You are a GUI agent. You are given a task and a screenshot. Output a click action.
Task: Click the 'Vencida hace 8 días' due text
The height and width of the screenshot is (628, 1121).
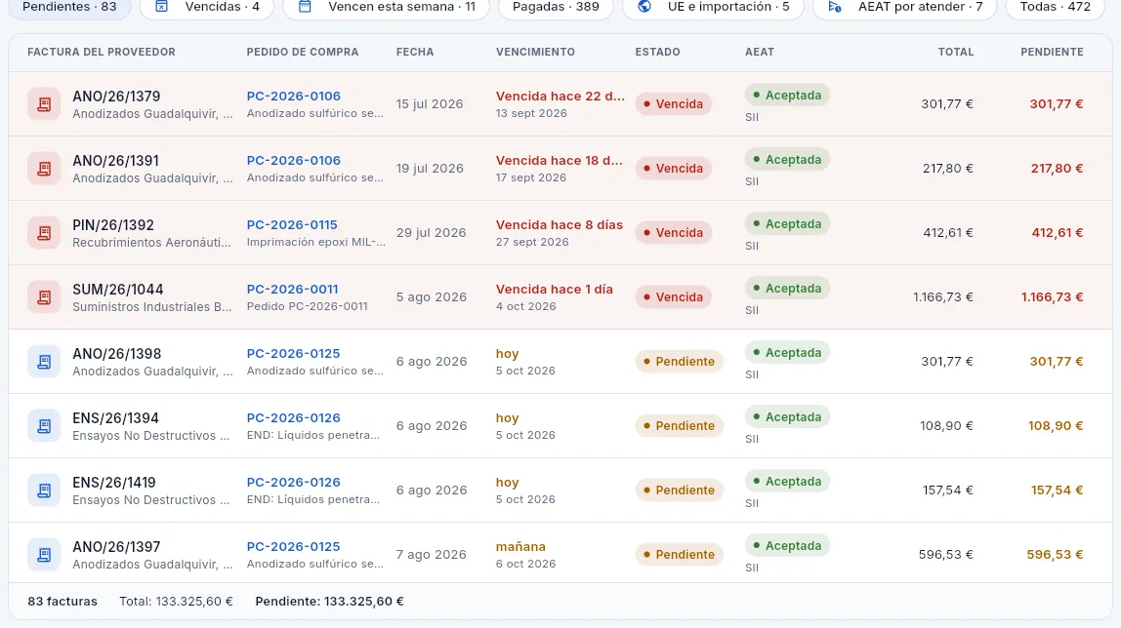point(560,225)
